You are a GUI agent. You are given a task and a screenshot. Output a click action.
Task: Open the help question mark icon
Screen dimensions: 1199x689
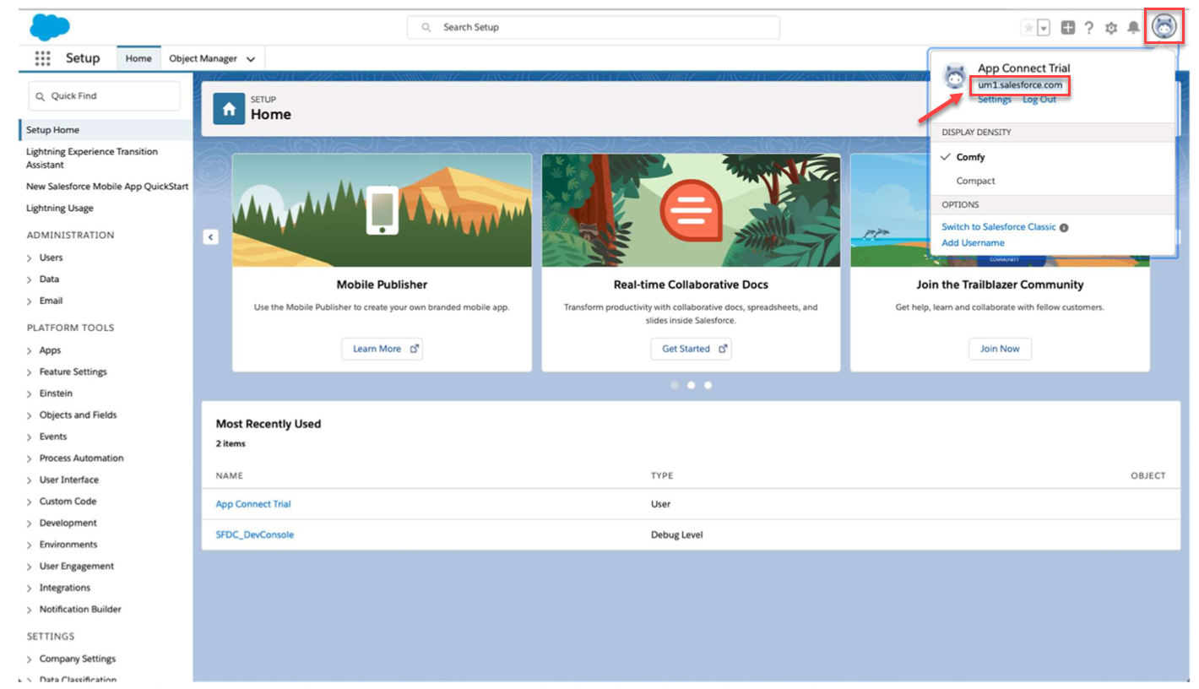(x=1089, y=28)
